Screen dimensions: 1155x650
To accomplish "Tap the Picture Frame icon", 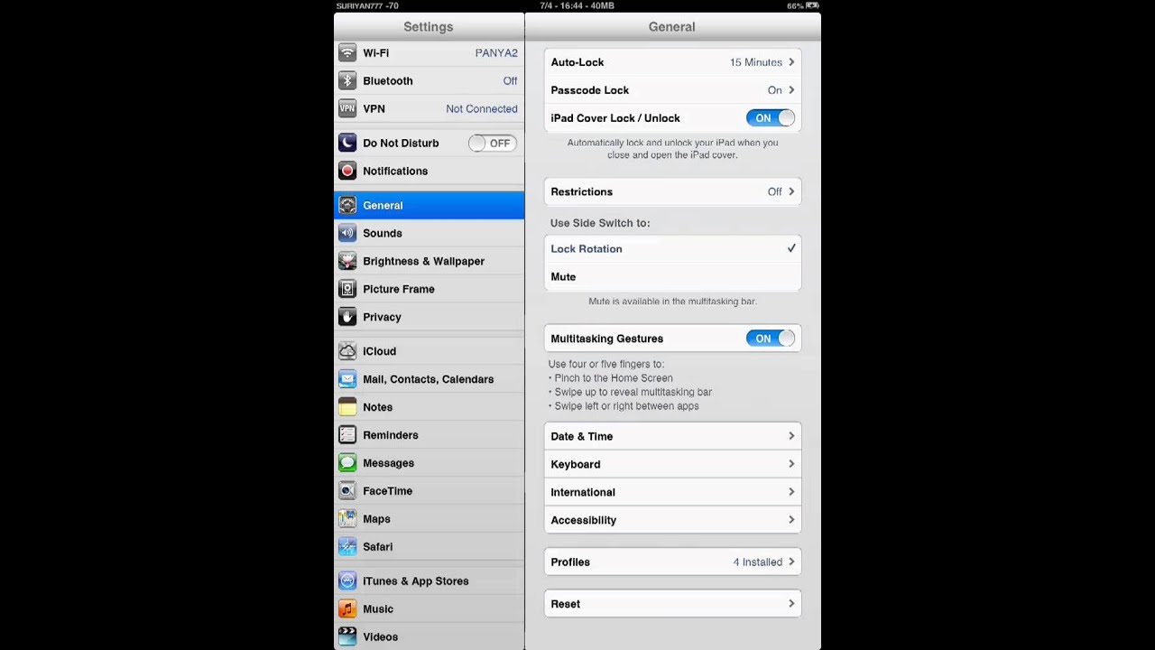I will [347, 290].
